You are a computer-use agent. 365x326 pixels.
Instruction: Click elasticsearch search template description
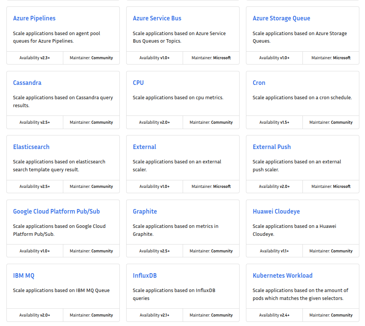point(59,166)
